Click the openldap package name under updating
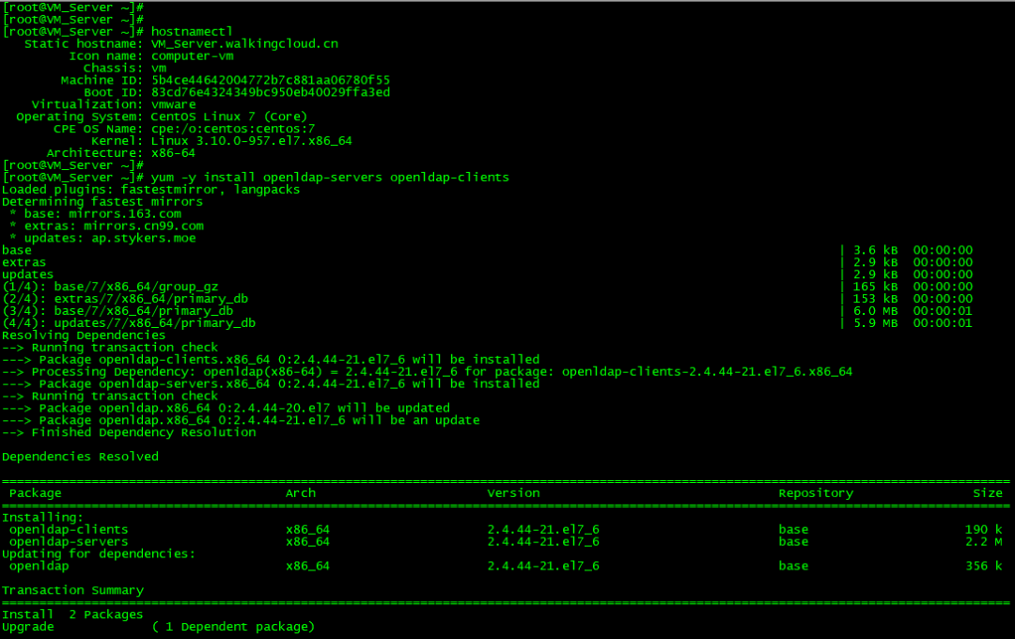Screen dimensions: 1015x639 (39, 567)
